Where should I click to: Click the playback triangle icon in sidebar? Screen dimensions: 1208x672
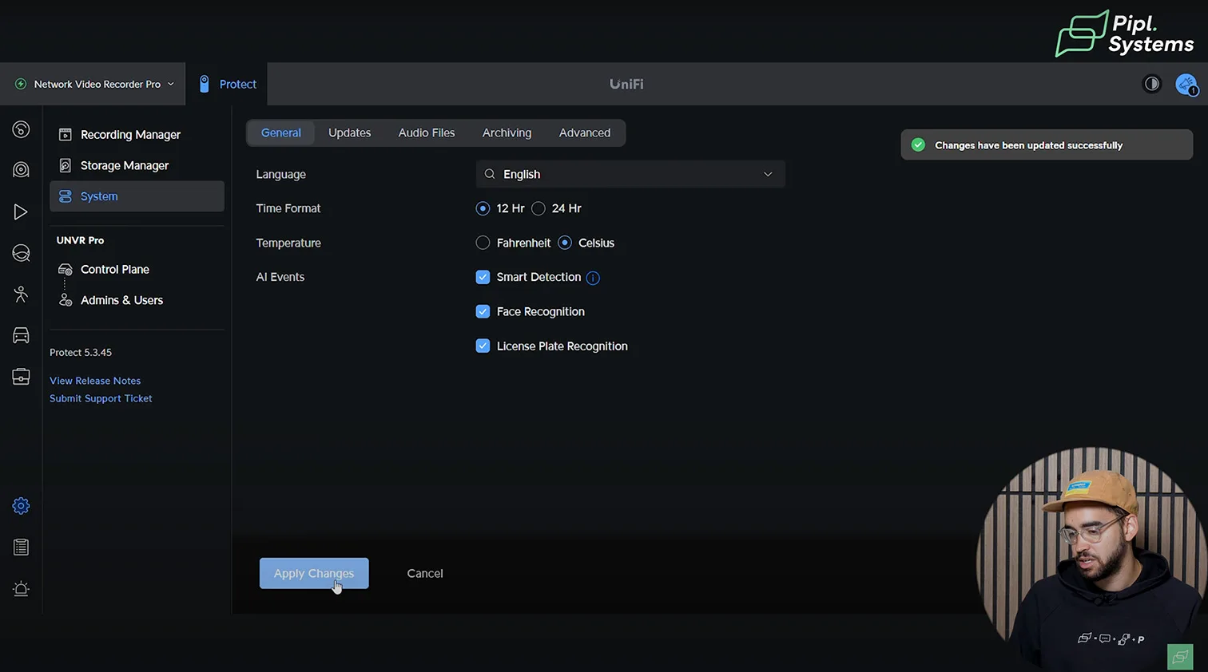[x=21, y=211]
